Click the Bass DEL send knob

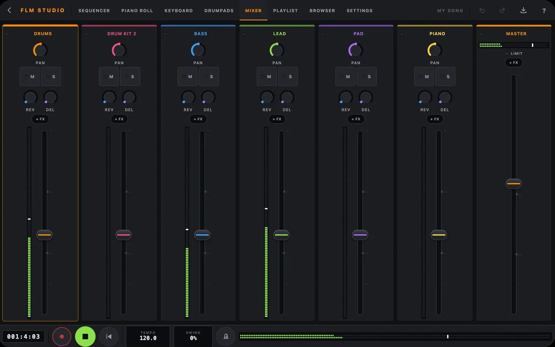(208, 97)
